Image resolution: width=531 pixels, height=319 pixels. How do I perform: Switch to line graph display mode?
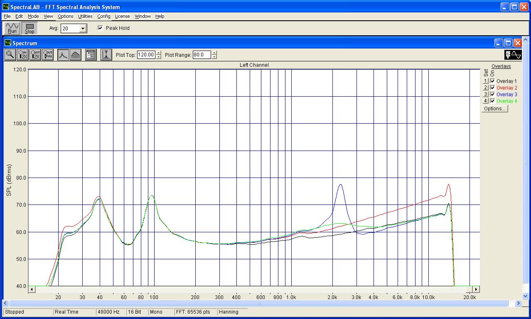pos(63,55)
